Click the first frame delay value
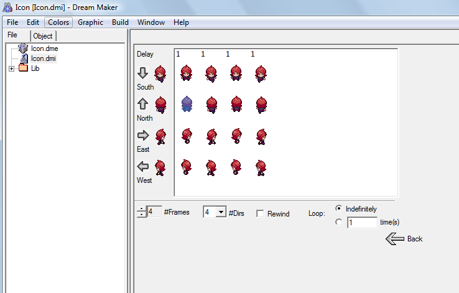Viewport: 459px width, 293px height. [178, 54]
